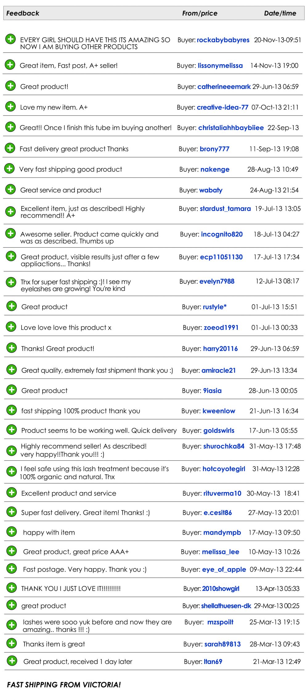Click green plus icon beside rockabybabyres feedback
Viewport: 308px width, 700px height.
10,39
